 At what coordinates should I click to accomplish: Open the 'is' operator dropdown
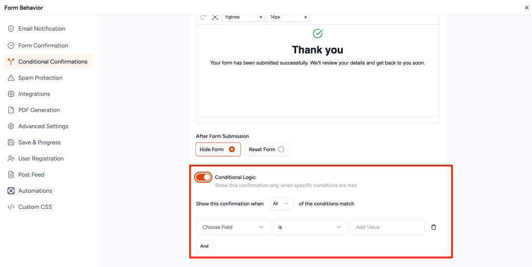pos(310,227)
